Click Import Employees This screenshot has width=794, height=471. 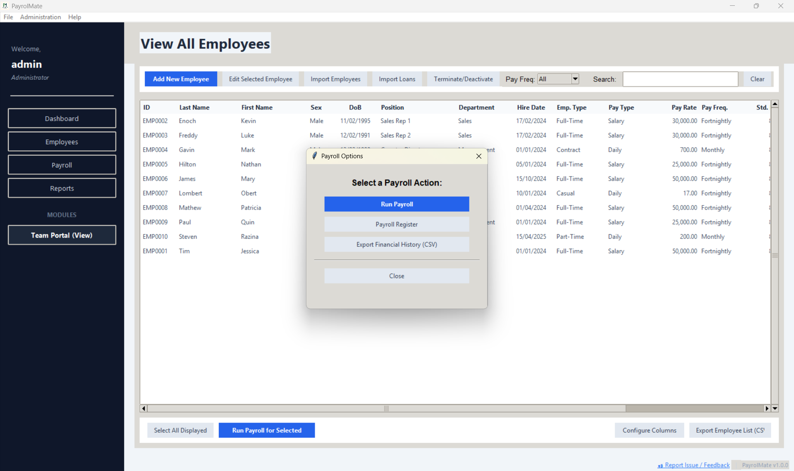(x=335, y=79)
